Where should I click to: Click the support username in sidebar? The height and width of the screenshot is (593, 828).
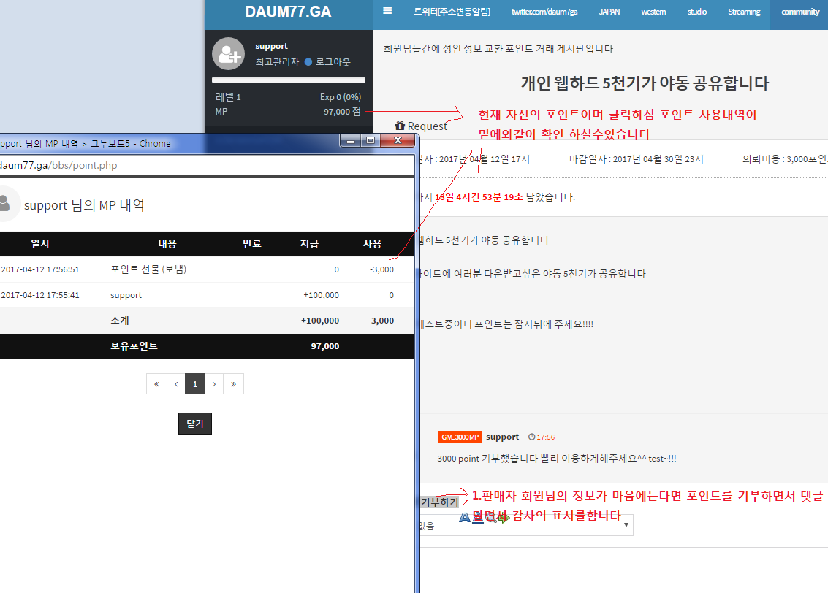tap(271, 46)
